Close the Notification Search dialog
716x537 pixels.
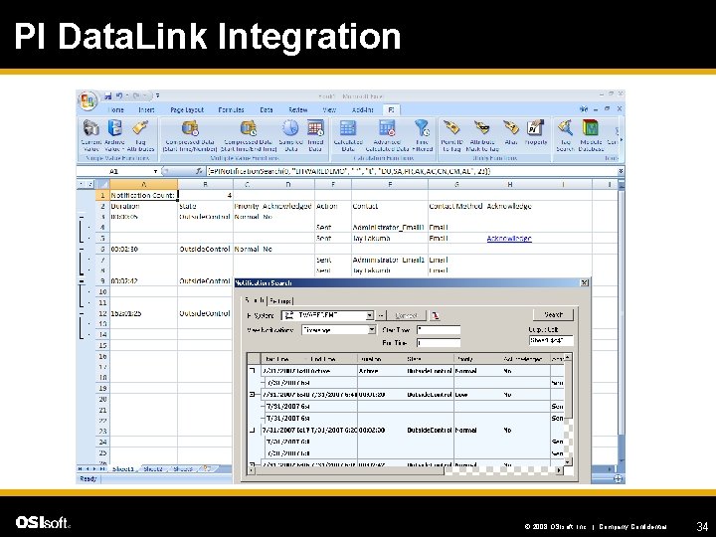(584, 282)
